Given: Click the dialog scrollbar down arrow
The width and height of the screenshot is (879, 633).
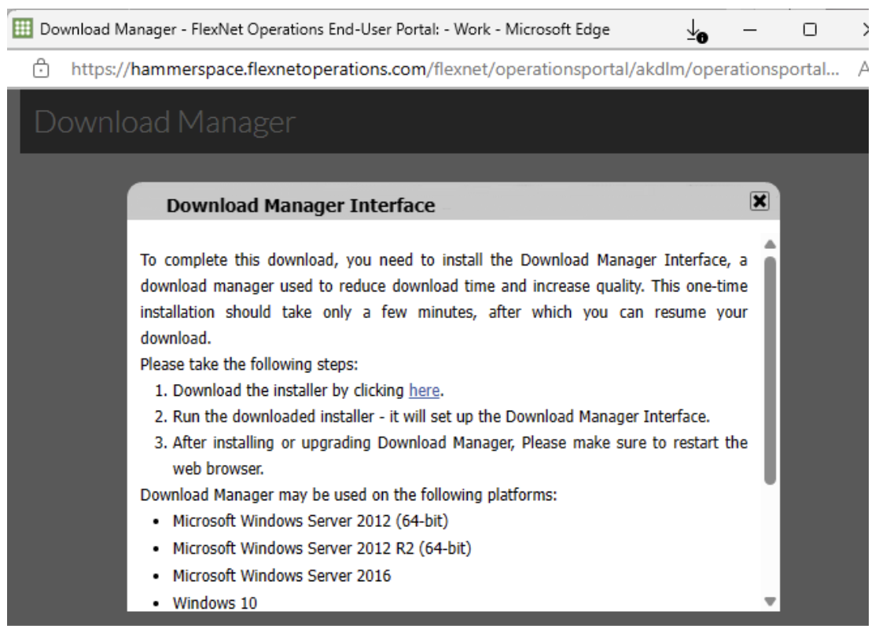Looking at the screenshot, I should coord(771,602).
